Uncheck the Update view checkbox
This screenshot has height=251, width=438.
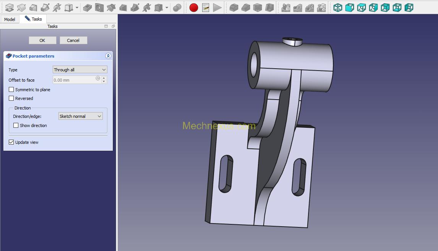coord(11,142)
